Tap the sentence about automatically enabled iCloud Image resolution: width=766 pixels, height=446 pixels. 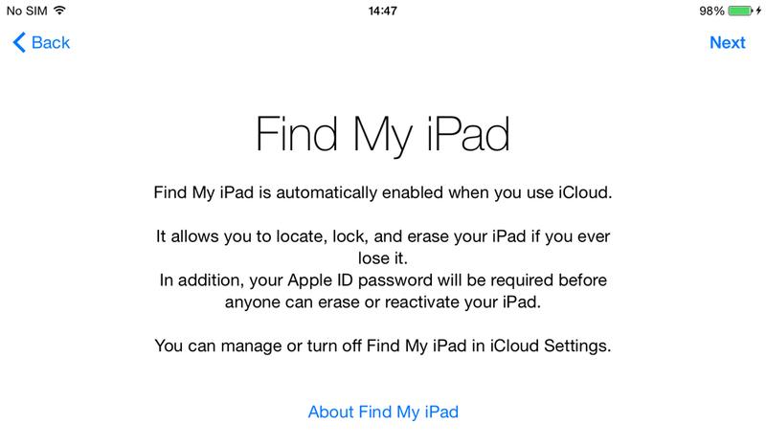[382, 193]
